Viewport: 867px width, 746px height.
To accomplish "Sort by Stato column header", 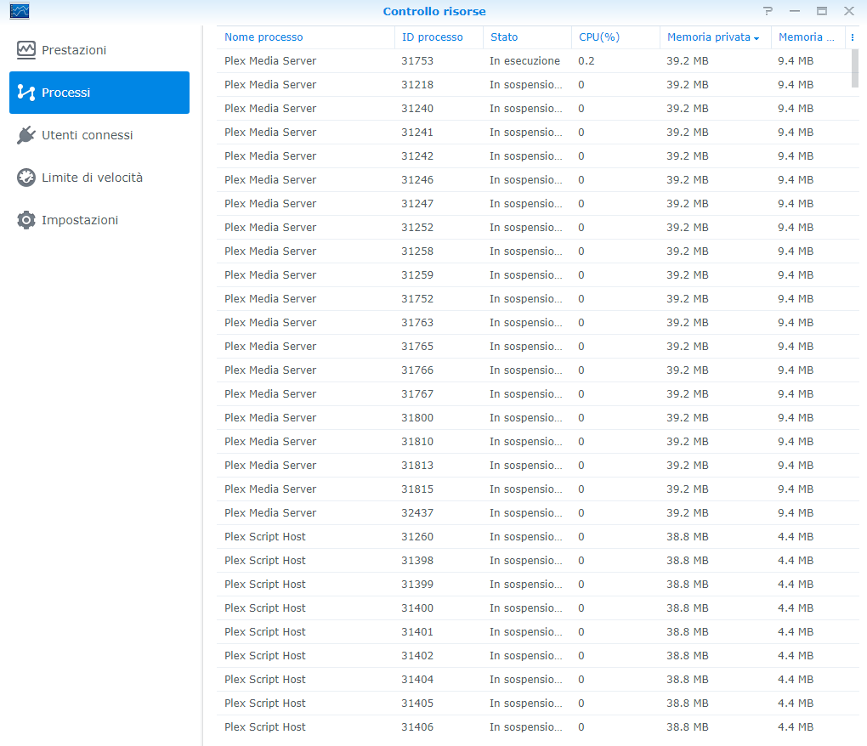I will tap(527, 37).
